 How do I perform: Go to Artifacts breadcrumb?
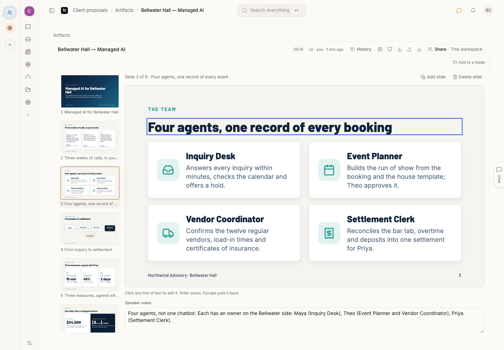[124, 10]
